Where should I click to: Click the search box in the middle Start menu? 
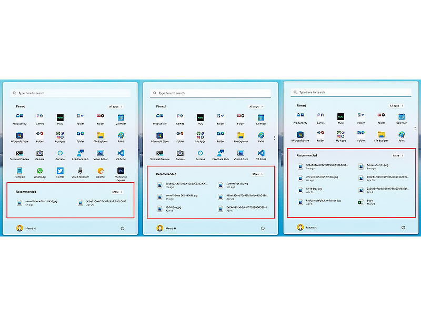pos(210,93)
